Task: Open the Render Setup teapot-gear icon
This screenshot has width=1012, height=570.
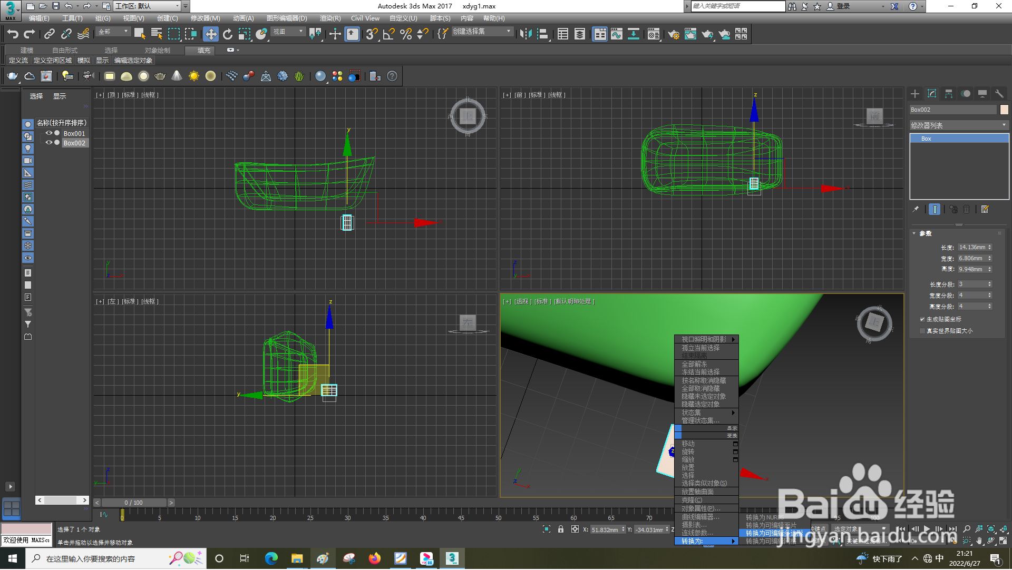Action: tap(673, 34)
